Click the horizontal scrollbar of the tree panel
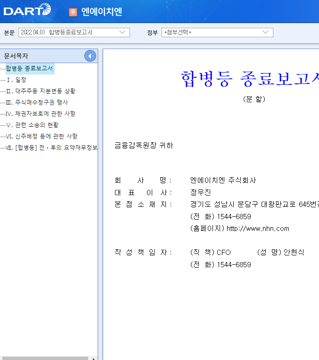This screenshot has height=360, width=319. point(45,359)
